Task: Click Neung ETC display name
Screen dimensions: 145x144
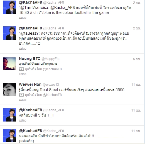Action: tap(30, 59)
